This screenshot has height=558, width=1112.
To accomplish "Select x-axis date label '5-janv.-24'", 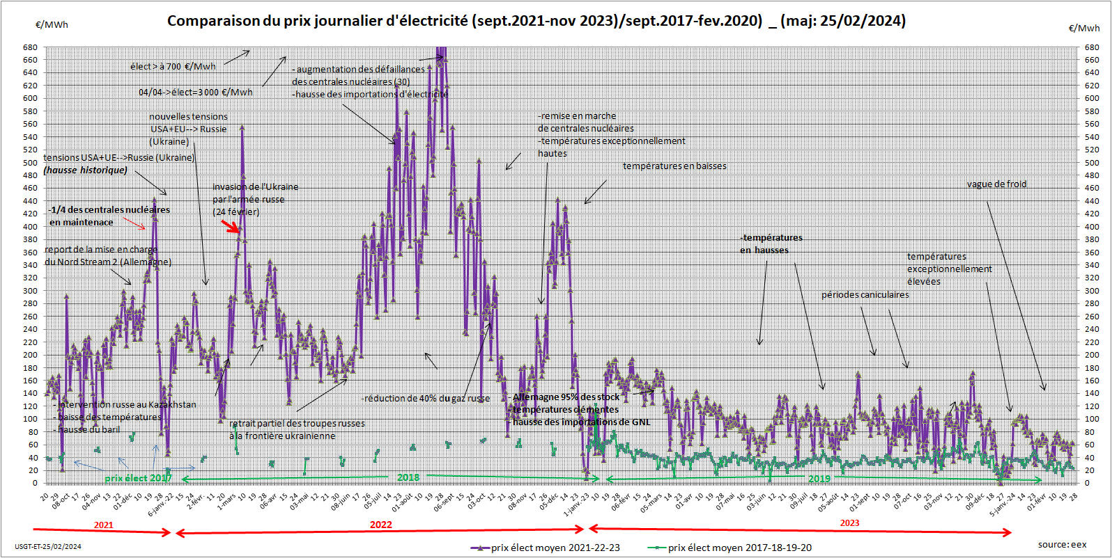I will click(1003, 504).
